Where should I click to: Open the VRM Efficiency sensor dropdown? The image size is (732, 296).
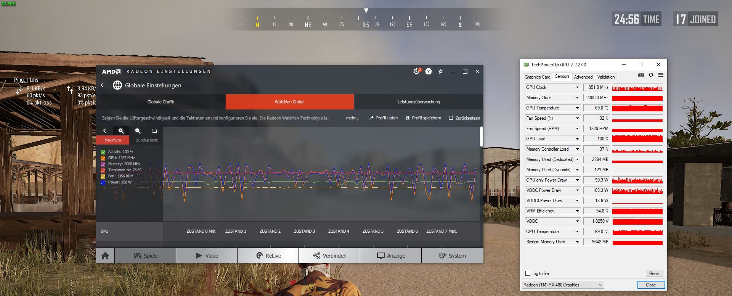[x=577, y=211]
